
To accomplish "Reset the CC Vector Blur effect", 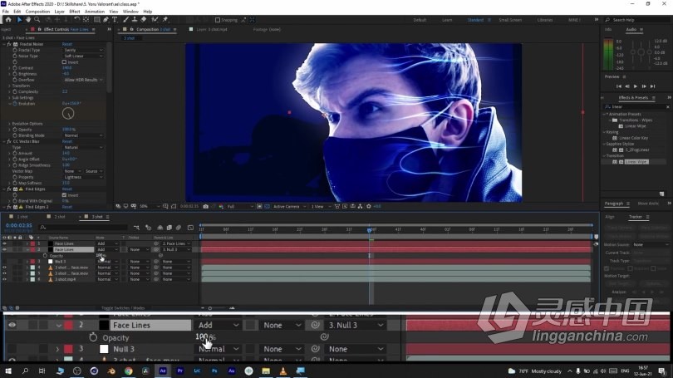I will [67, 141].
